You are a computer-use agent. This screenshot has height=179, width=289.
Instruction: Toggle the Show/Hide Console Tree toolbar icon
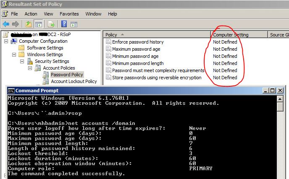tap(39, 24)
